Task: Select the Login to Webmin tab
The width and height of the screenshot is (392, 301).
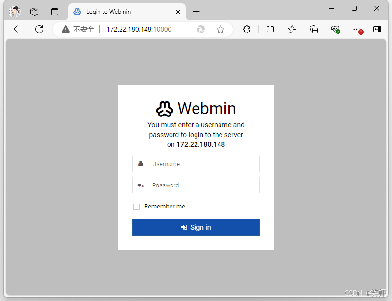Action: point(127,12)
